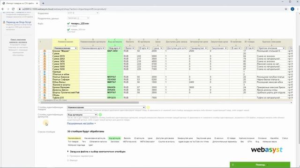Click the product icon in the Сумка 5690 row
Image resolution: width=300 pixels, height=168 pixels.
[x=45, y=69]
